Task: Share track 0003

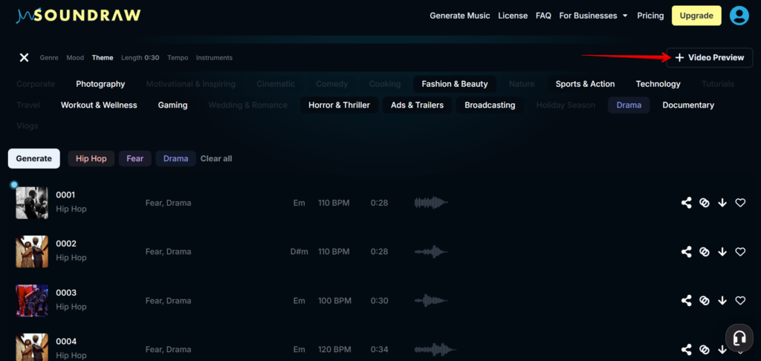Action: 686,301
